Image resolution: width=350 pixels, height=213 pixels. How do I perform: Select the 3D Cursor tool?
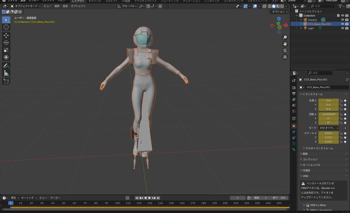[6, 27]
